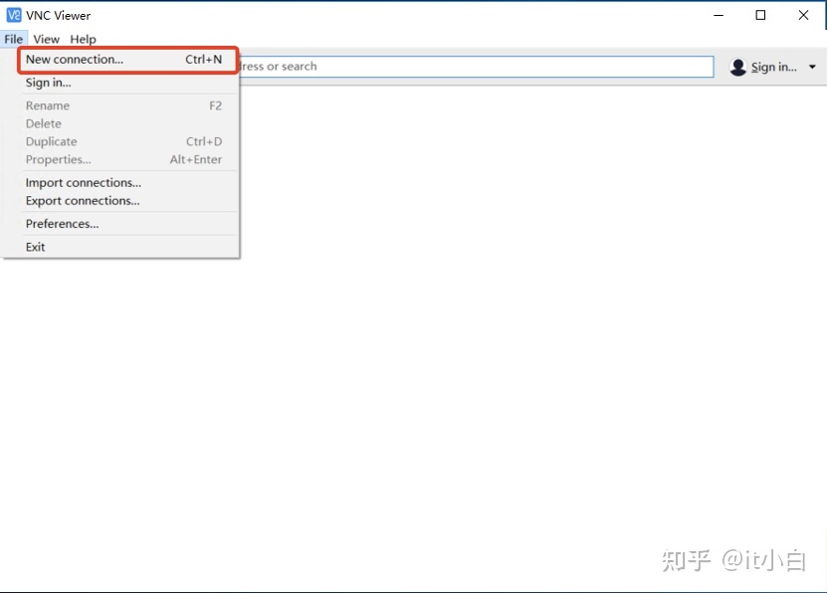828x593 pixels.
Task: Choose Import connections... menu entry
Action: pos(128,183)
